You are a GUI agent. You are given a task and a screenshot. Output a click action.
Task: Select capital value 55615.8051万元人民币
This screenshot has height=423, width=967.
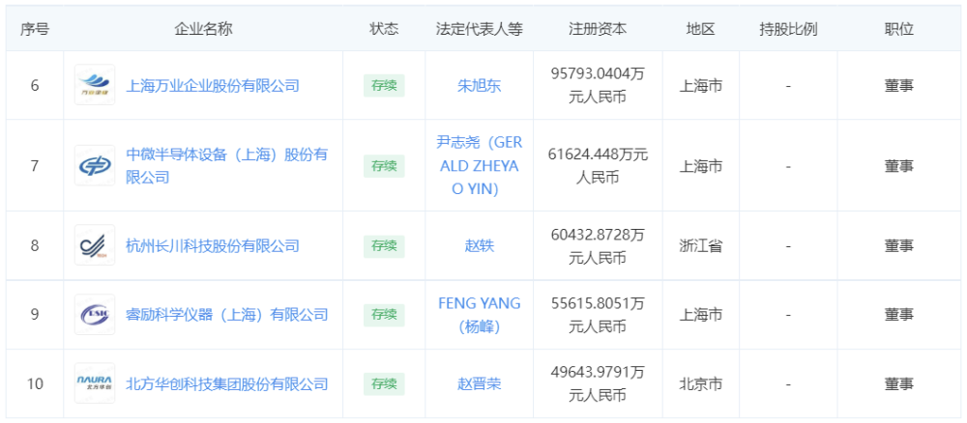click(598, 315)
